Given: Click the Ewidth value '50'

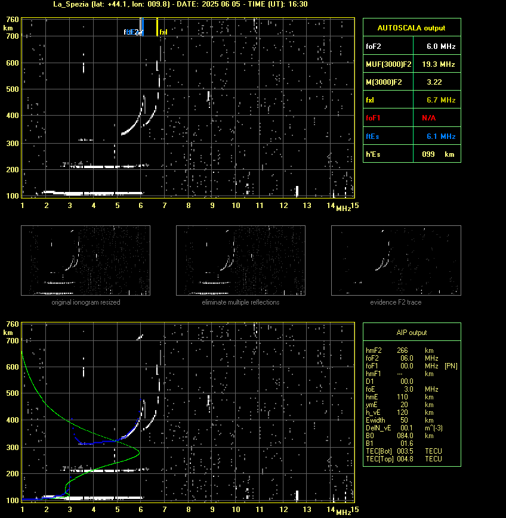Looking at the screenshot, I should click(404, 420).
